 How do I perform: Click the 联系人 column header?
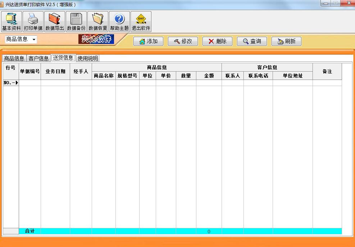[x=233, y=76]
